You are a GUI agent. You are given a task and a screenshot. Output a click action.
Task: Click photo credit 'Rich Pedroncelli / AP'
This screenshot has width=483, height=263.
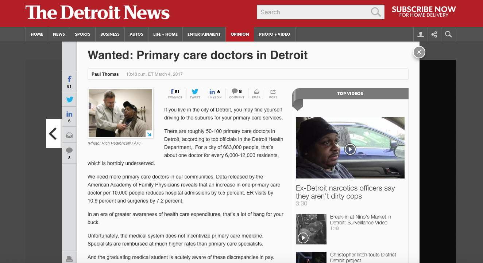114,143
